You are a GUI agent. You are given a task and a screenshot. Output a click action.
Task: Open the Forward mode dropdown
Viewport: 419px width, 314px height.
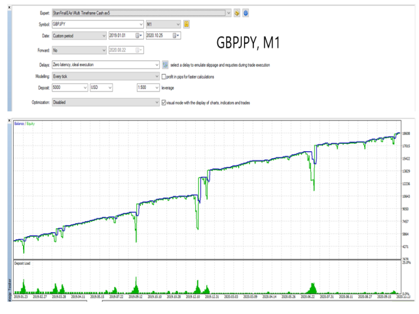pyautogui.click(x=103, y=50)
